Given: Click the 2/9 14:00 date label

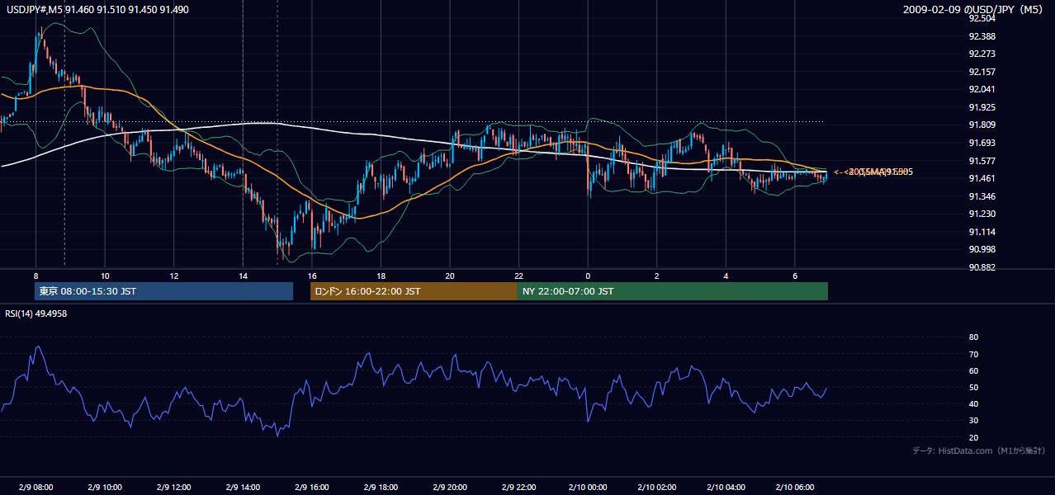Looking at the screenshot, I should point(243,488).
